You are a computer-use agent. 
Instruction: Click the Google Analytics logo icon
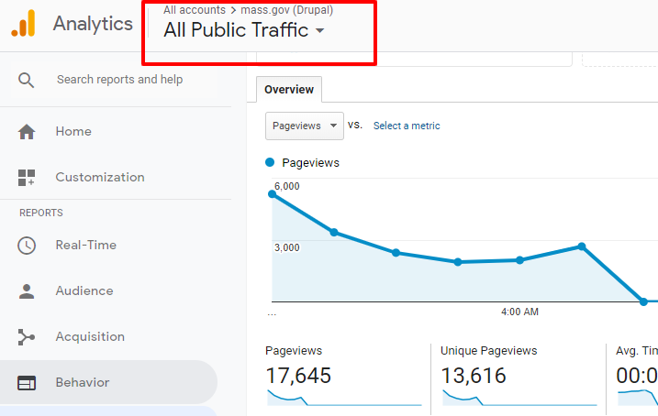[x=23, y=24]
